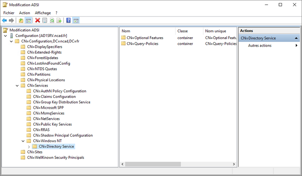The image size is (302, 176).
Task: Collapse the CN=Windows NT tree node
Action: pos(23,141)
